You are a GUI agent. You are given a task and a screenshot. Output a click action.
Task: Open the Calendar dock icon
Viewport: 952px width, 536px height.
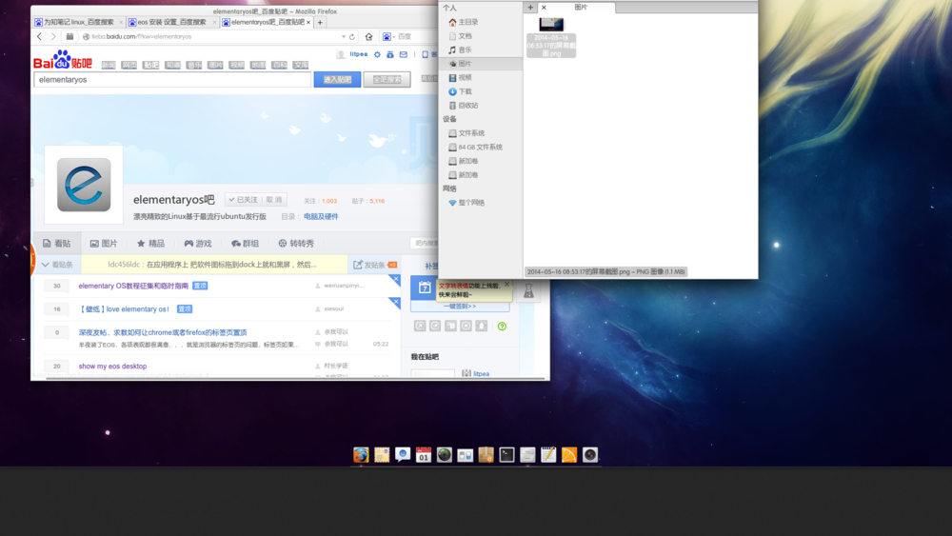point(424,455)
